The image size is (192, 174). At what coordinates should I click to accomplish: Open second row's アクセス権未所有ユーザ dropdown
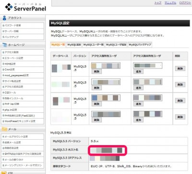(147, 82)
